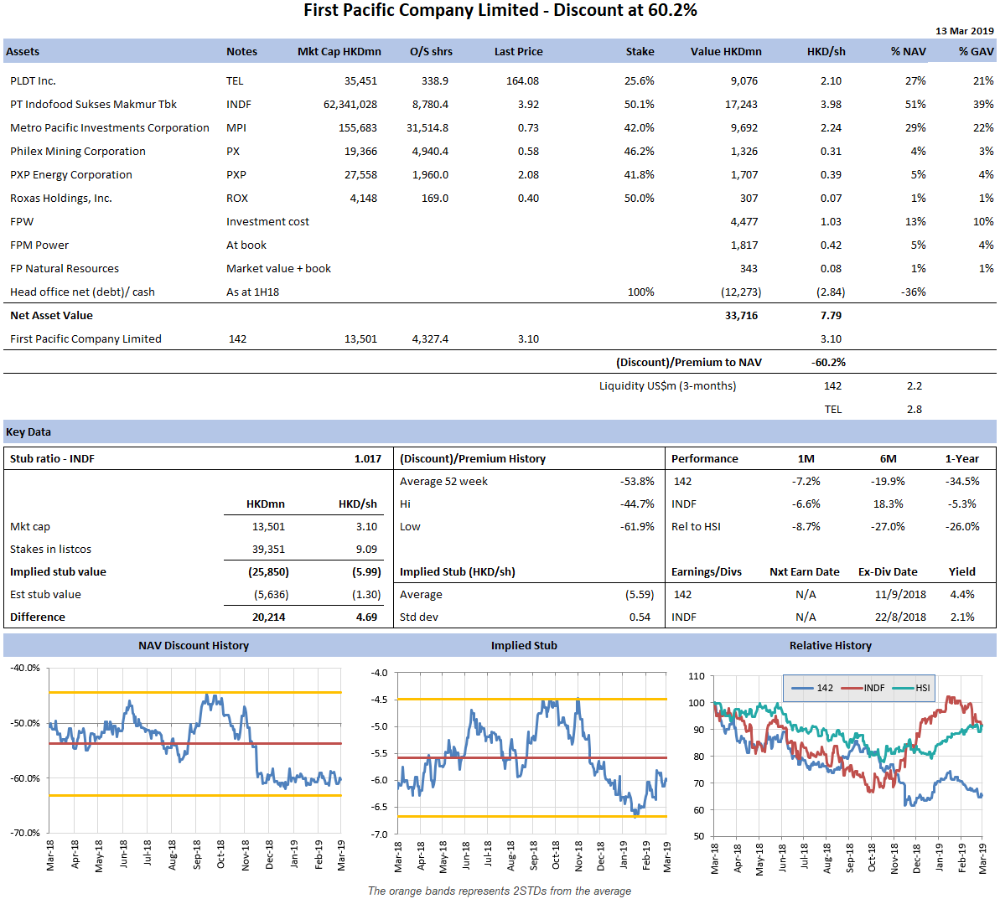Click INDF market cap value 62,341,028
1000x904 pixels.
[x=350, y=105]
